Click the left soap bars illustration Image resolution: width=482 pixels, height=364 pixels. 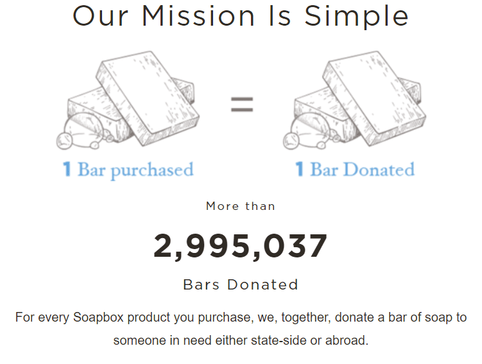click(130, 103)
